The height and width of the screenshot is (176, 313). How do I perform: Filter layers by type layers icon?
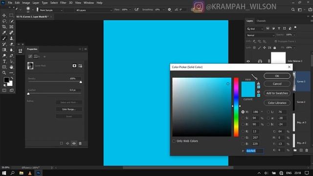(279, 28)
